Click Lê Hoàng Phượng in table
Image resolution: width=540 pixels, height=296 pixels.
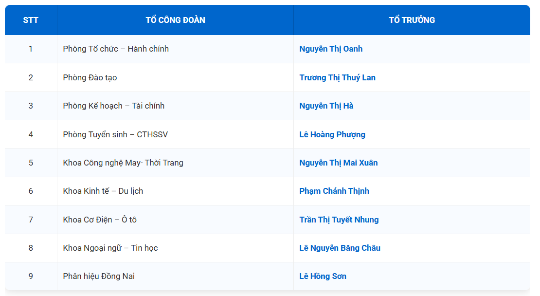point(332,134)
